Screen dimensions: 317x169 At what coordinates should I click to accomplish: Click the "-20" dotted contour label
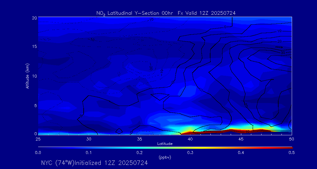tap(151, 66)
